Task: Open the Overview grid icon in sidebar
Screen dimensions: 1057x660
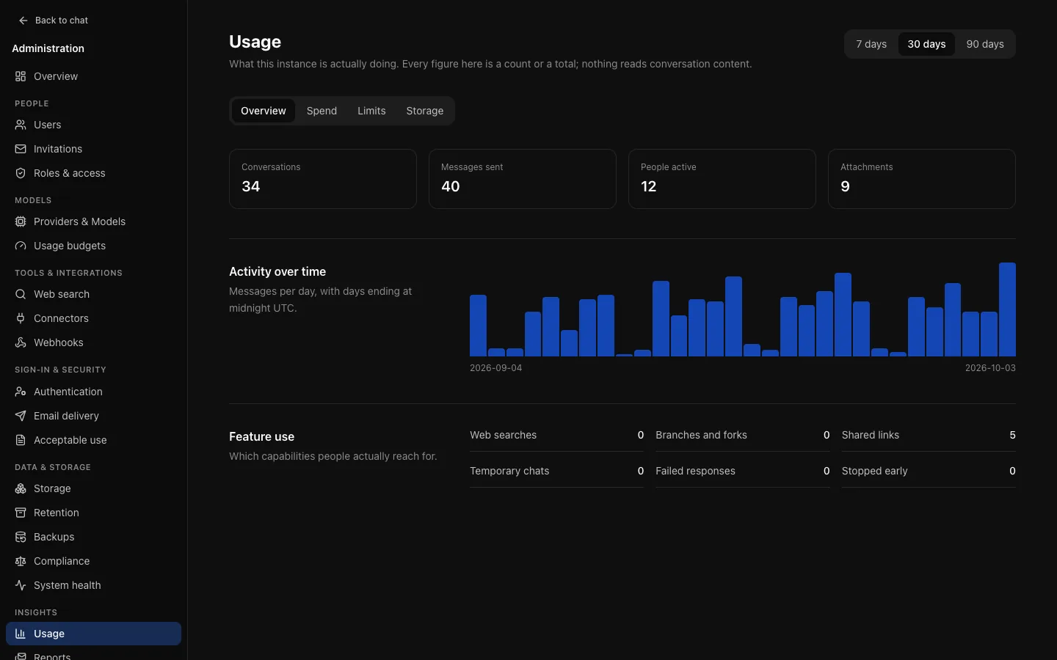Action: 21,76
